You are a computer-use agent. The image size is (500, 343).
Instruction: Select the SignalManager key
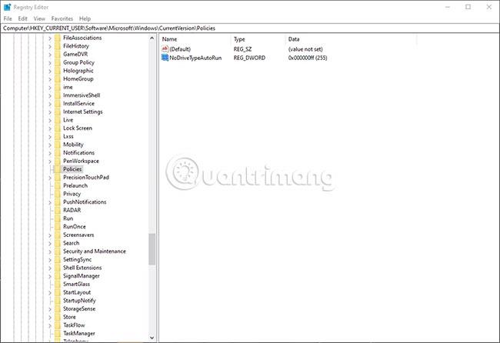click(82, 276)
